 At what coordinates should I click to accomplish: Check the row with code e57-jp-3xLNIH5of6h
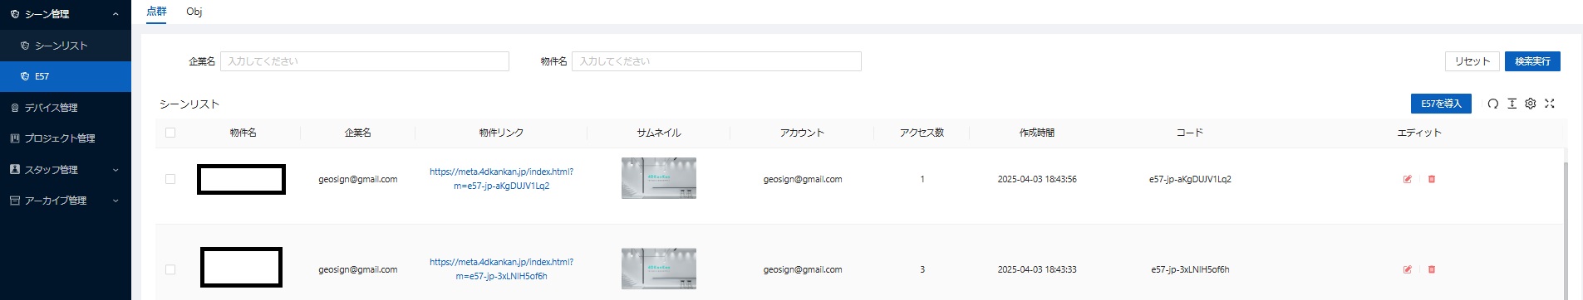pos(170,269)
